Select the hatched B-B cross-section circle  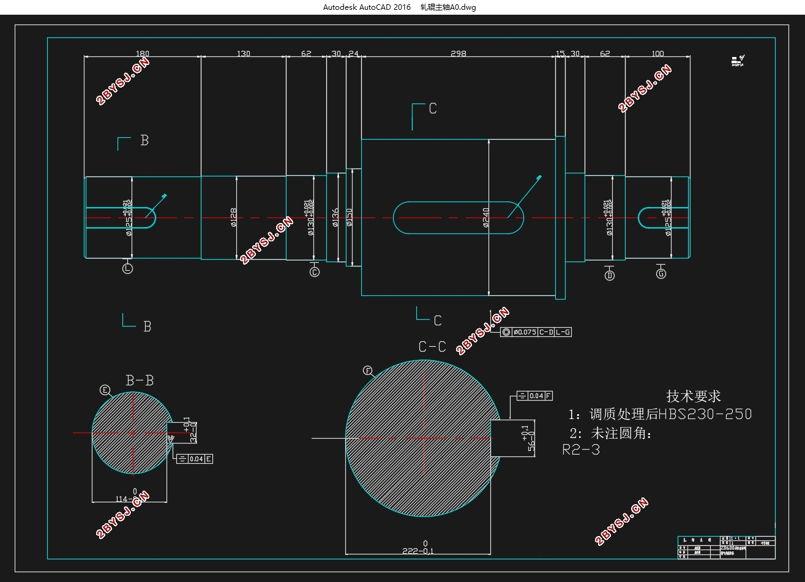point(131,433)
